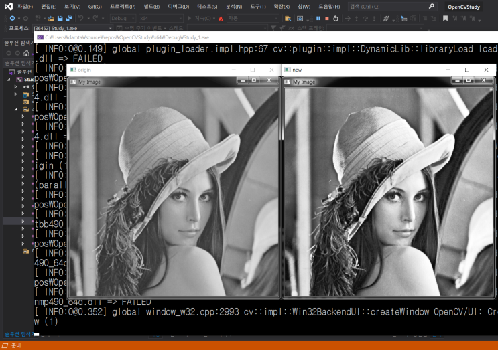Stop debugging with the red square
The height and width of the screenshot is (350, 498).
[x=327, y=18]
